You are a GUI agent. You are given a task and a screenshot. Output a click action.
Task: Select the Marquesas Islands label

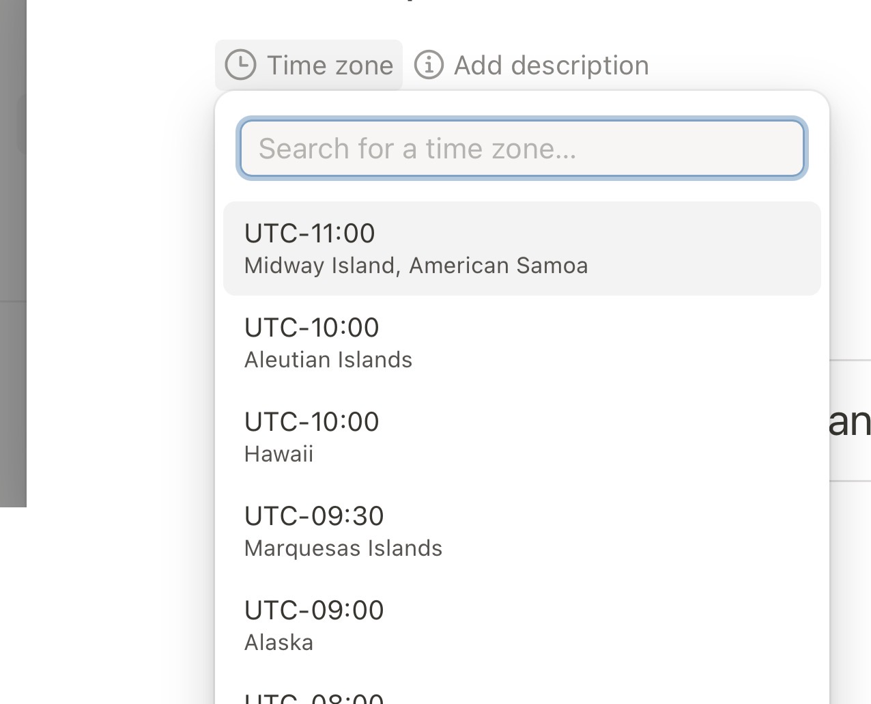pos(343,548)
